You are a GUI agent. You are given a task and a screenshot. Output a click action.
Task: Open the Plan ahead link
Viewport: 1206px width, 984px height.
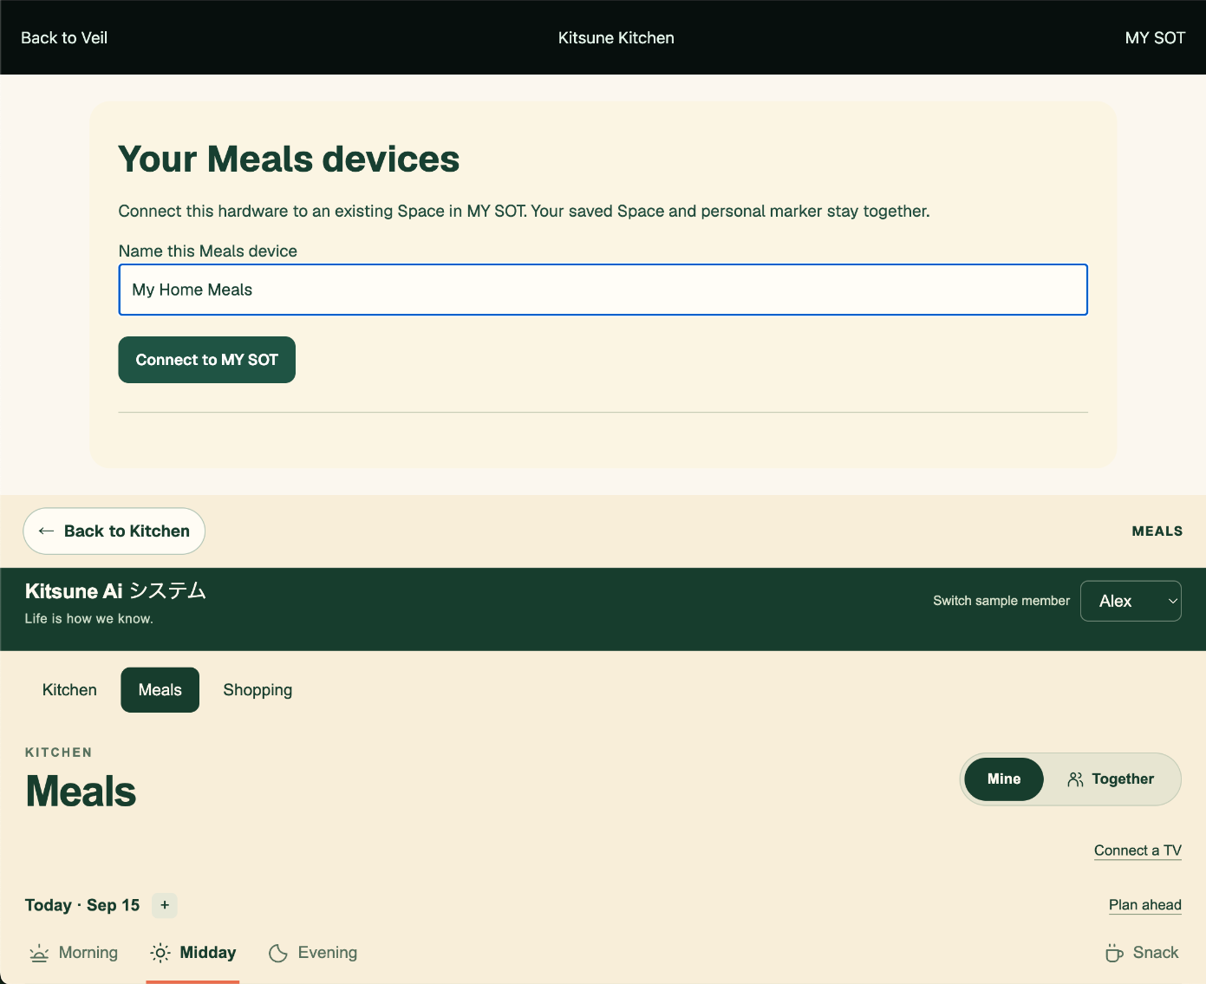(1144, 905)
